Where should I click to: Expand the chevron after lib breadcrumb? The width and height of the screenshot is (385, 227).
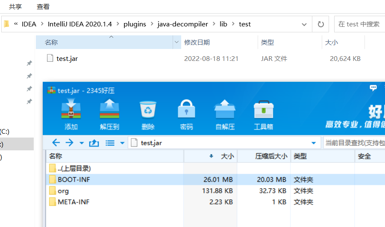pos(233,24)
